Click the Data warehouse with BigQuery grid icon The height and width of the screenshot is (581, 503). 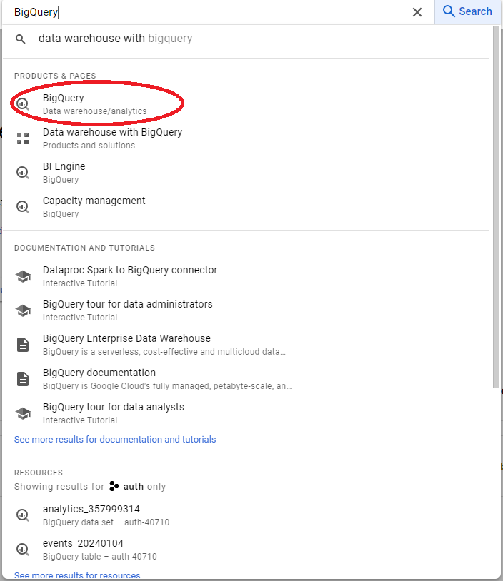21,138
